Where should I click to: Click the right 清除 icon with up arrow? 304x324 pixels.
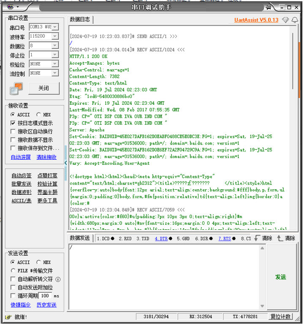pos(280,238)
